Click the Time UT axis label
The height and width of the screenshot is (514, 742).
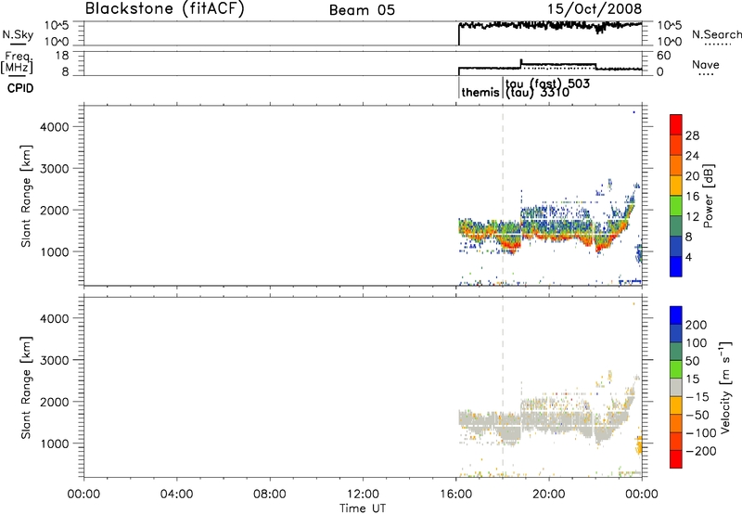coord(363,508)
